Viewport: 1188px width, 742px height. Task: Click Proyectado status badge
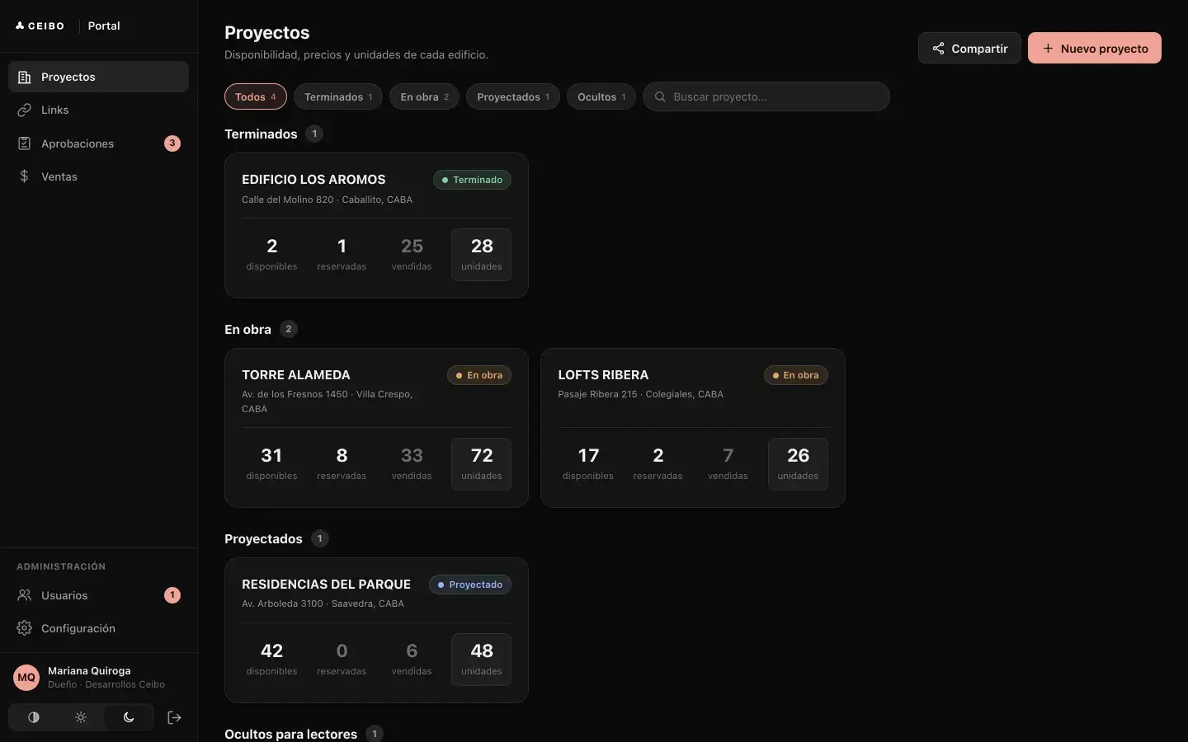click(x=470, y=585)
